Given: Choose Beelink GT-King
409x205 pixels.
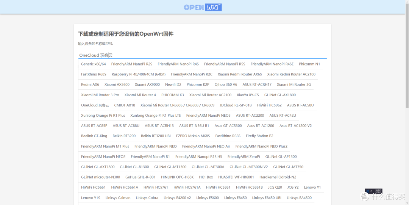Looking at the screenshot, I should 94,136.
